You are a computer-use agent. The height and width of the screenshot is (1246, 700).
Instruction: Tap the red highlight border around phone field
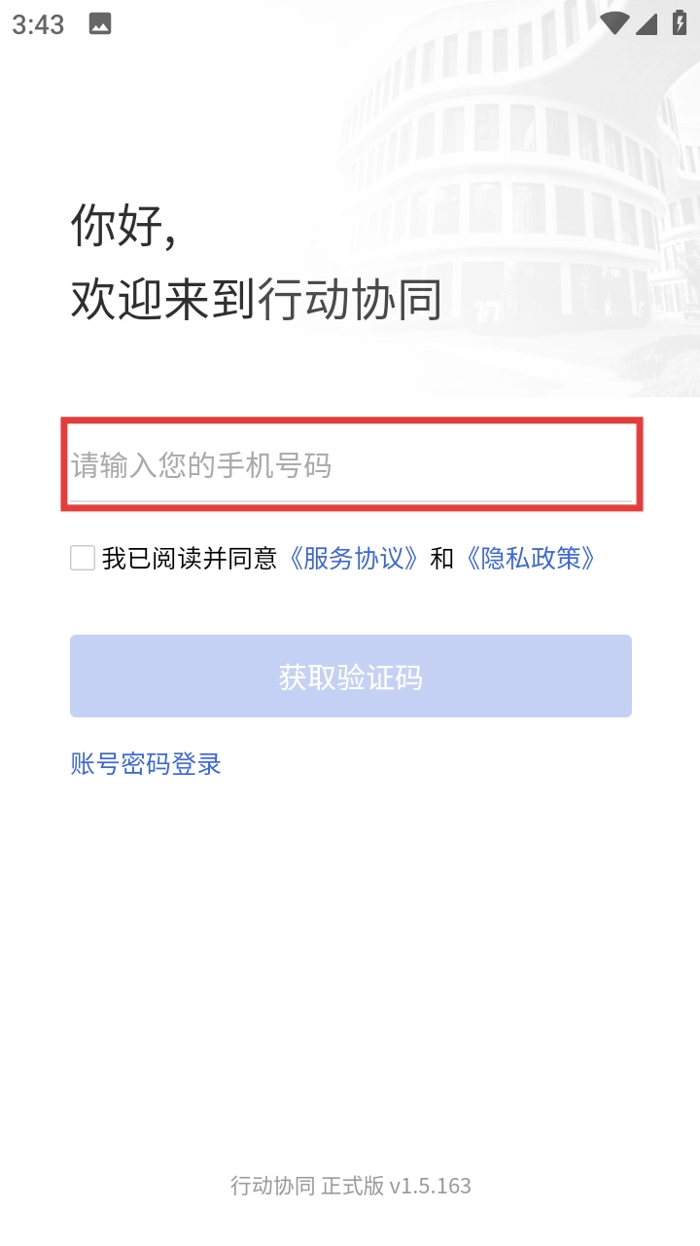[x=351, y=421]
